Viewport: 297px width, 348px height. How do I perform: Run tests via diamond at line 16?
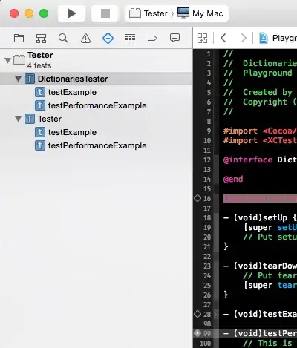tap(198, 198)
